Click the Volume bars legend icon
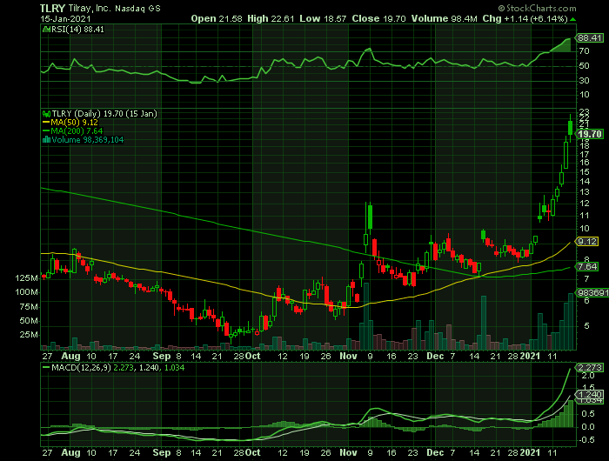609x461 pixels. point(46,140)
